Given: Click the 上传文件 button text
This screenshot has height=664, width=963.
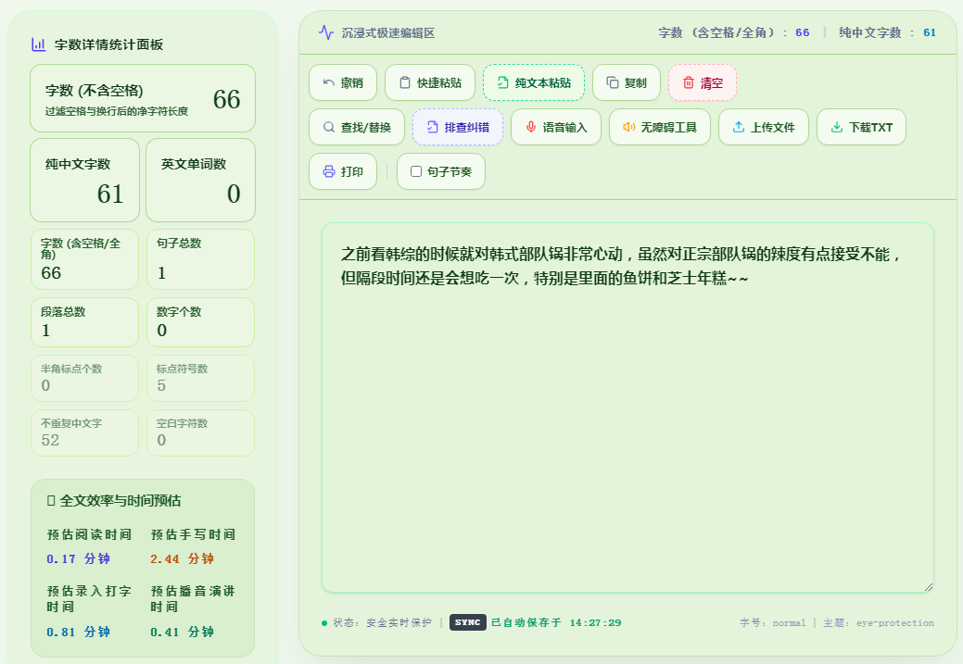Looking at the screenshot, I should point(773,127).
